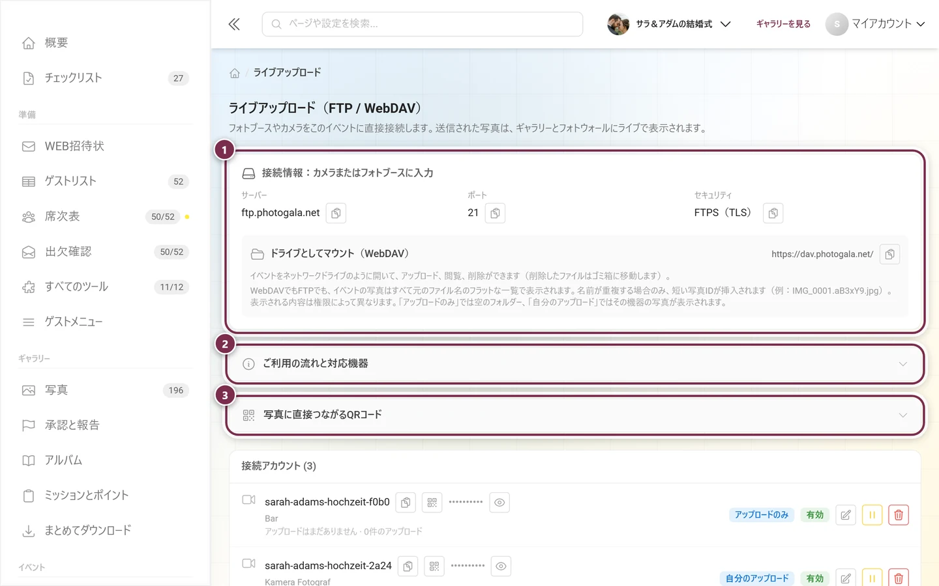
Task: Click the チェックリスト count badge 27
Action: tap(178, 78)
